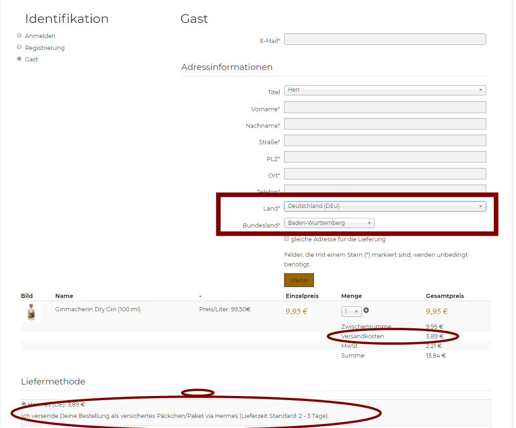Viewport: 516px width, 428px height.
Task: Open the Menge quantity dropdown
Action: coord(351,311)
